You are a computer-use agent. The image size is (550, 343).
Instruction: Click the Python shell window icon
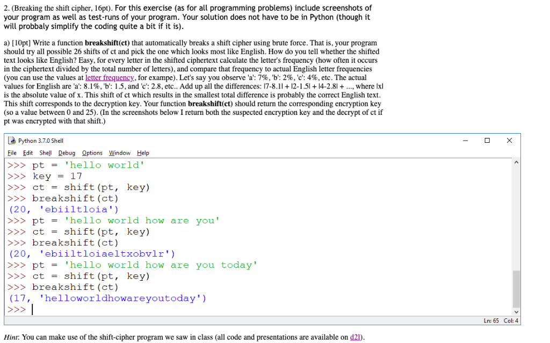(x=12, y=141)
